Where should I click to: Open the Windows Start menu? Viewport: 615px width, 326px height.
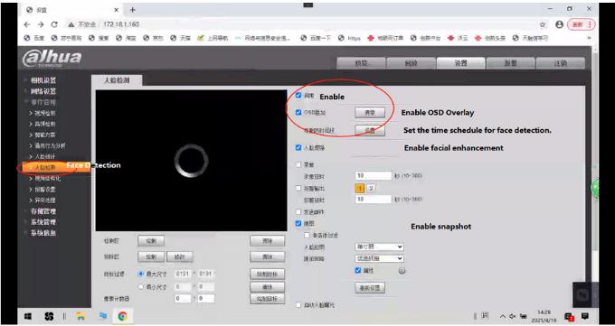point(27,316)
